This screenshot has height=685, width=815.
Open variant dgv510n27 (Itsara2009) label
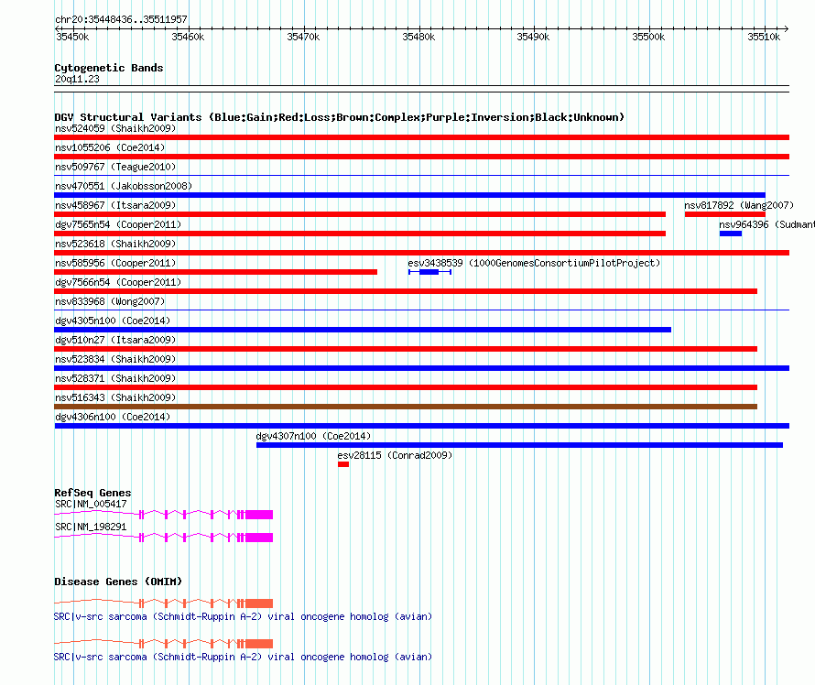[115, 340]
